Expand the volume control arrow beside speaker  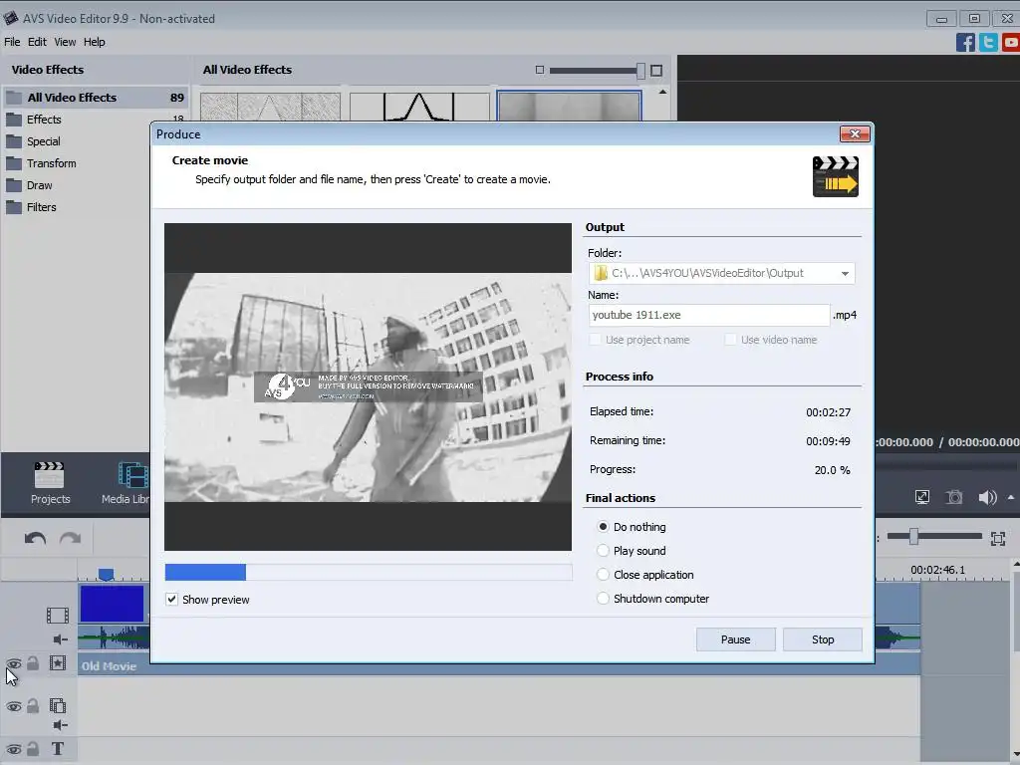click(x=1011, y=498)
